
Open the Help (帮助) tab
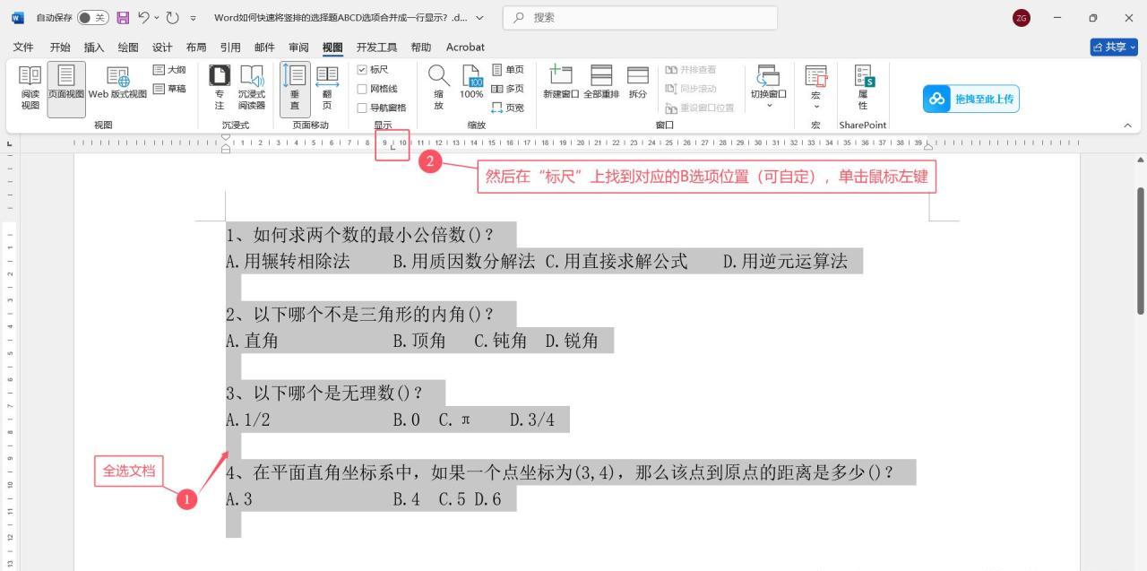[x=420, y=48]
